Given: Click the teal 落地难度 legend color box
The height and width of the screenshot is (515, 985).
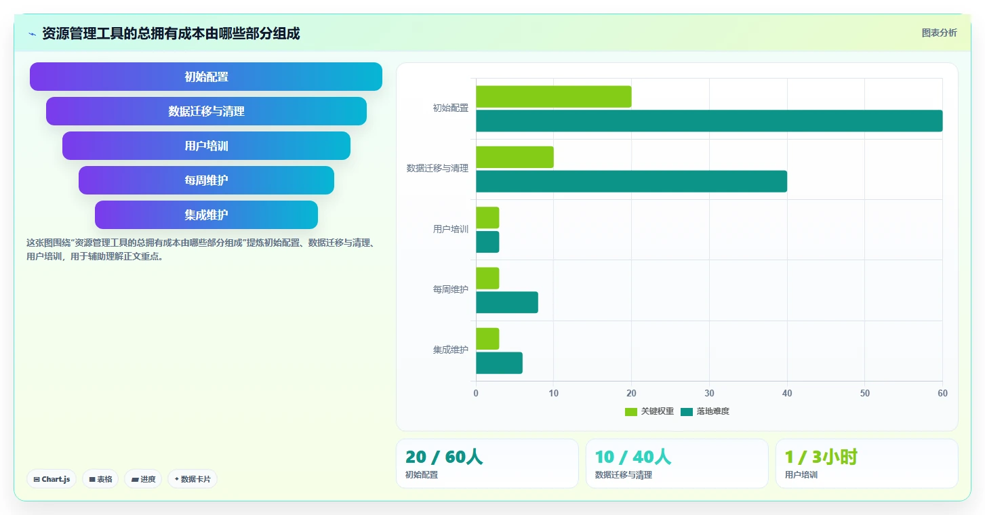Looking at the screenshot, I should pos(687,411).
